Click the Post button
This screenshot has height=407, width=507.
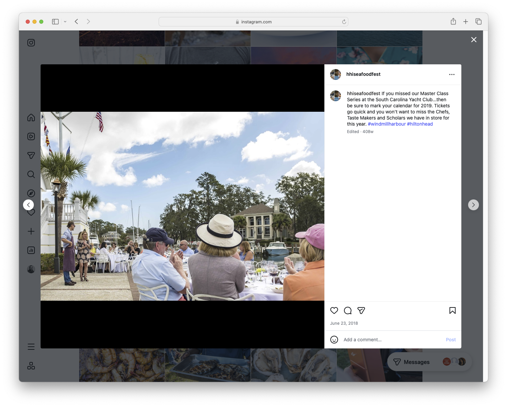click(x=451, y=339)
